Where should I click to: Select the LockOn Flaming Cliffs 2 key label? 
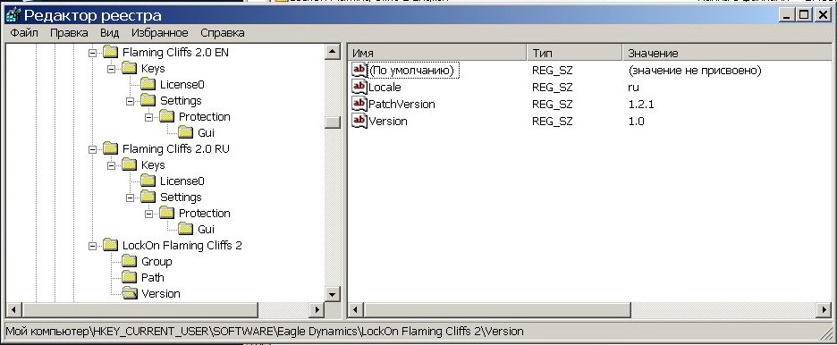(x=182, y=246)
